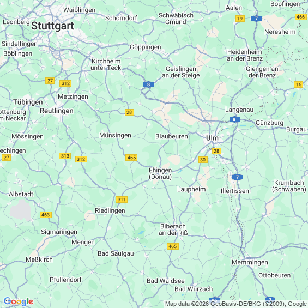This screenshot has width=308, height=308.
Task: Click the A7 highway shield near Illertissen
Action: click(237, 177)
